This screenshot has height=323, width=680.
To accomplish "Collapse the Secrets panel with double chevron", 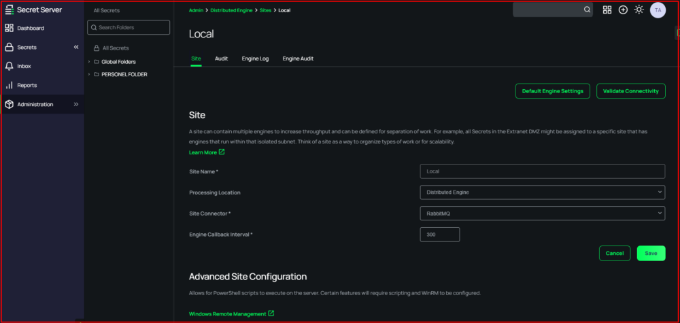I will coord(76,47).
